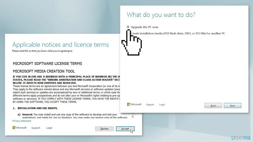Image resolution: width=253 pixels, height=142 pixels.
Task: Click 'MICROSOFT MEDIA CREATION TOOL' heading
Action: 44,71
